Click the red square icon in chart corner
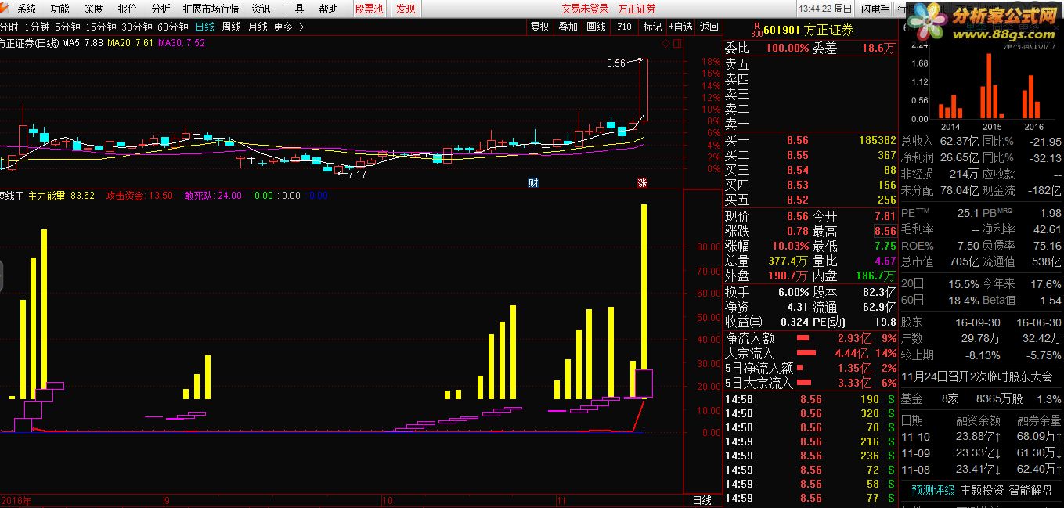1064x508 pixels. (676, 44)
